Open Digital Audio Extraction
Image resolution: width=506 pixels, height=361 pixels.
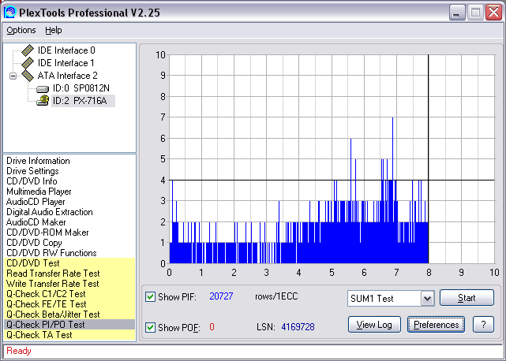point(50,212)
